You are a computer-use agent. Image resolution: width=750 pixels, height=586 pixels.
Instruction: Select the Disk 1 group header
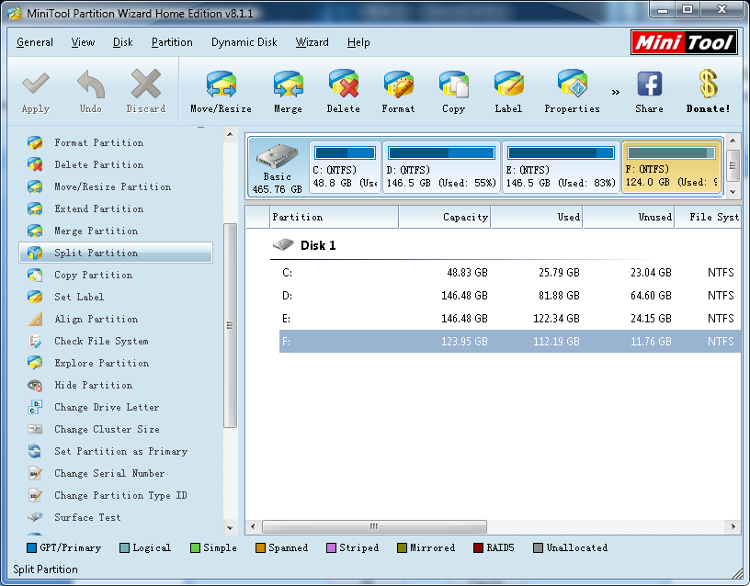[x=304, y=245]
